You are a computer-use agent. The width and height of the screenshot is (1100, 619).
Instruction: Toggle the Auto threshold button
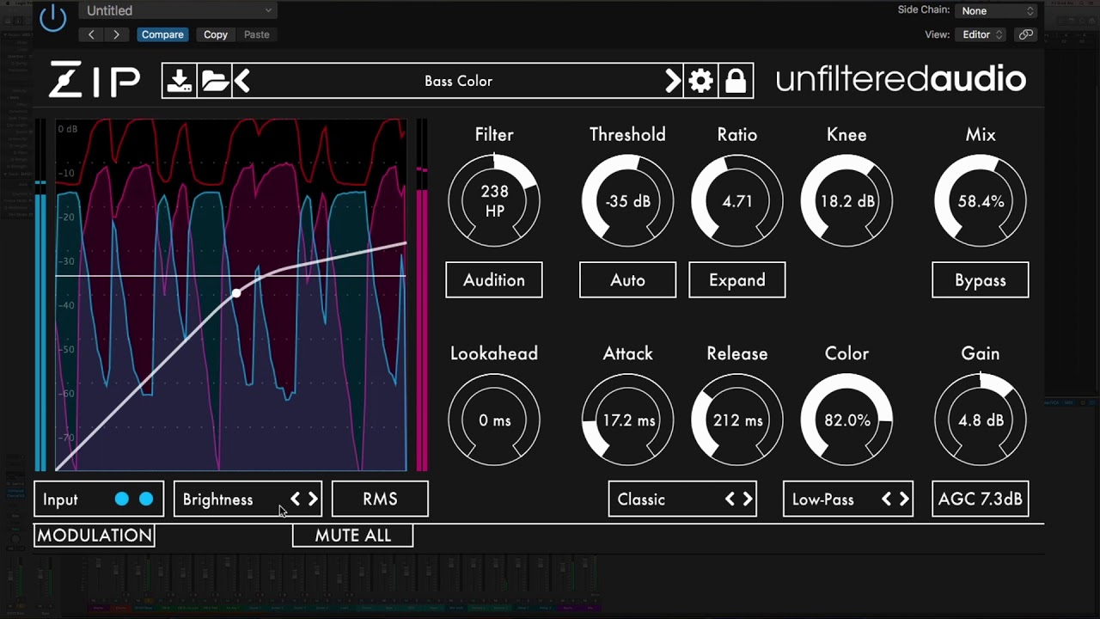coord(627,280)
